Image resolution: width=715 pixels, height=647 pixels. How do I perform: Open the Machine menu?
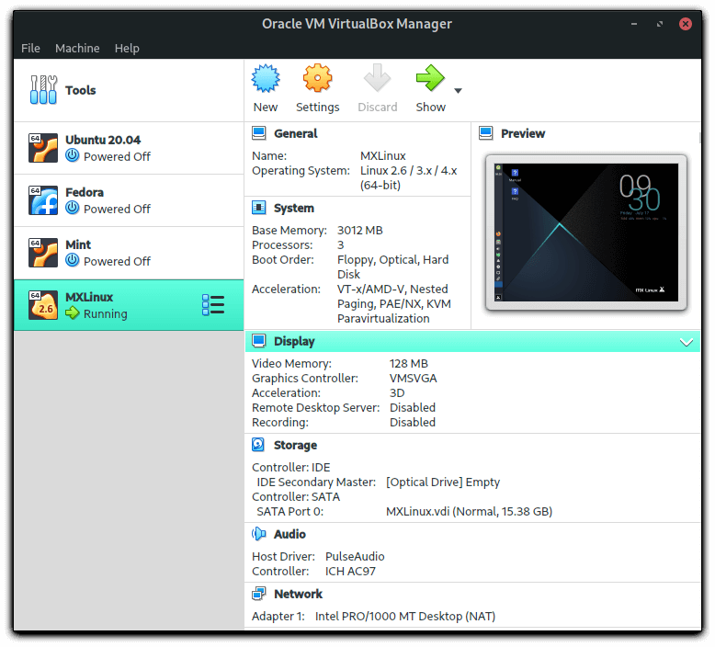click(x=77, y=48)
